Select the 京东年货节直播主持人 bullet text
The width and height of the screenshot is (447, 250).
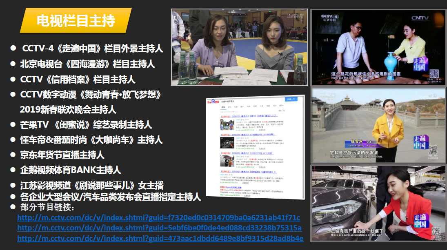click(x=62, y=155)
